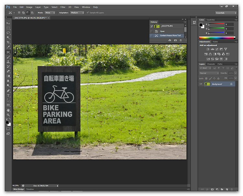This screenshot has height=196, width=243.
Task: Click the zoom percentage field 44.29%
Action: coord(16,186)
